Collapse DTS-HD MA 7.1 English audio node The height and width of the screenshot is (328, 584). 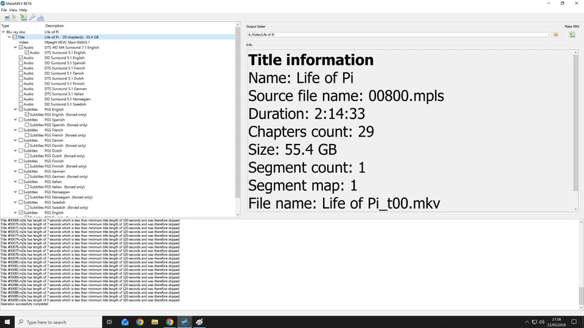pyautogui.click(x=15, y=47)
